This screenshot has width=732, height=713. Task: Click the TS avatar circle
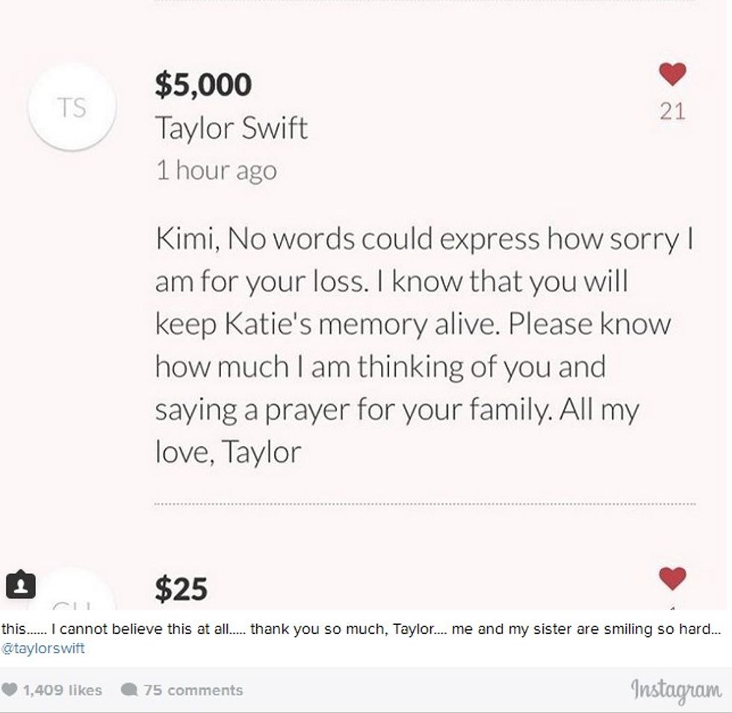pyautogui.click(x=72, y=108)
